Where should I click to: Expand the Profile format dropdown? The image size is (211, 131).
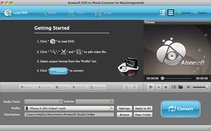[112, 108]
